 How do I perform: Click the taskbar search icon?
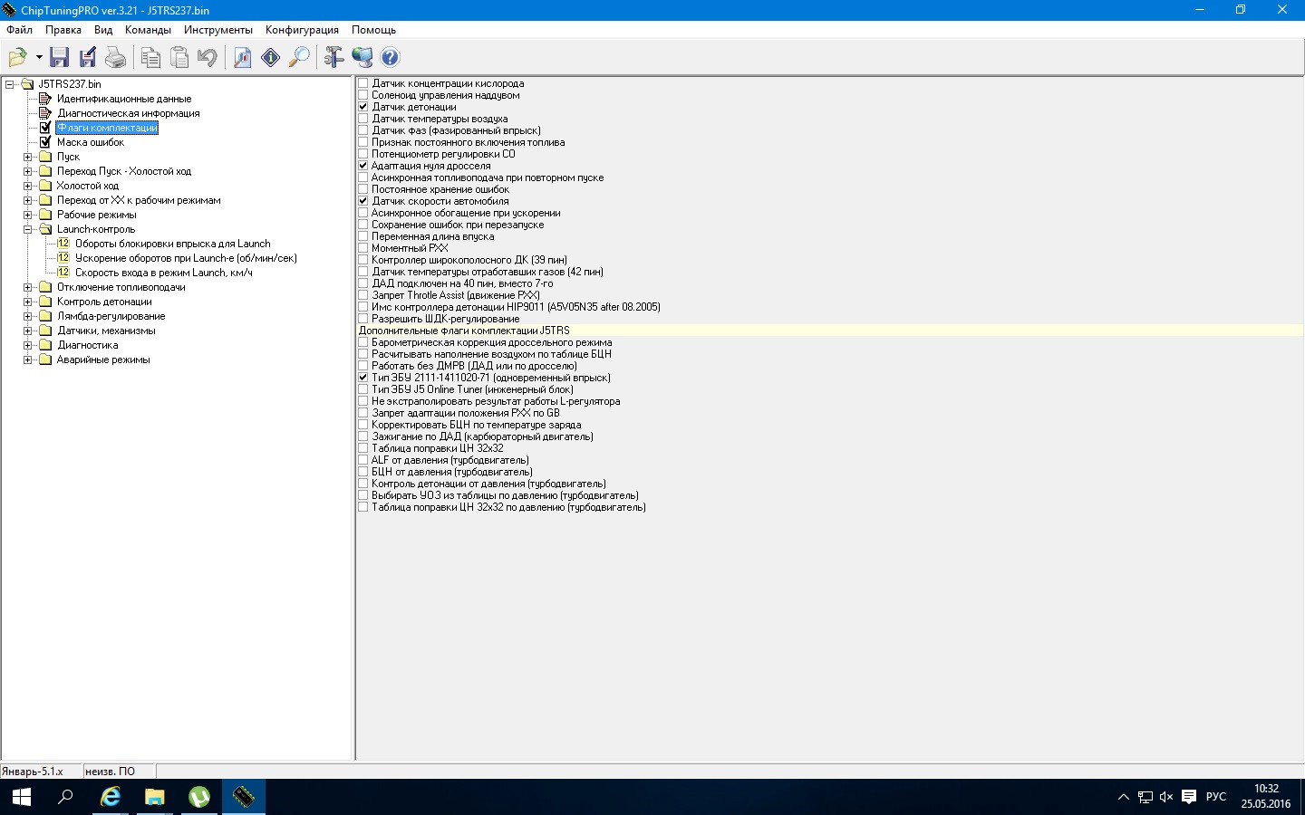click(65, 797)
